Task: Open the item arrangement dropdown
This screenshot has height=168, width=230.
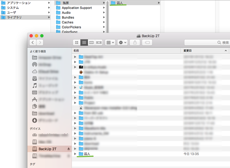Action: tap(110, 43)
